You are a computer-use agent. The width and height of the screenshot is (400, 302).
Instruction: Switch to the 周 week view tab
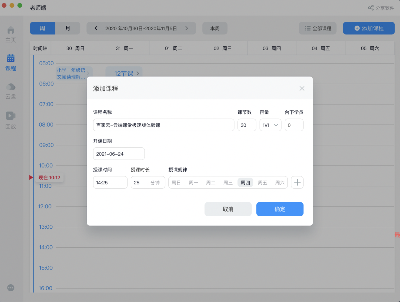(42, 28)
